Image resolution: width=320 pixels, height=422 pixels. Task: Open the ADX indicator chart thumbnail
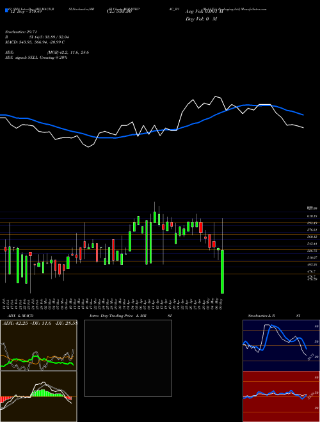click(x=38, y=345)
